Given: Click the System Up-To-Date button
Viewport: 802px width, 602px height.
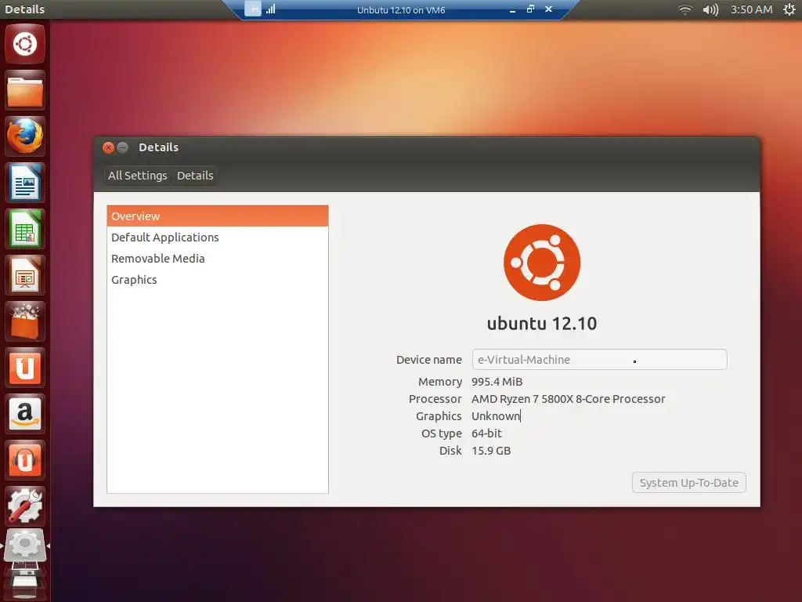Looking at the screenshot, I should pos(689,483).
